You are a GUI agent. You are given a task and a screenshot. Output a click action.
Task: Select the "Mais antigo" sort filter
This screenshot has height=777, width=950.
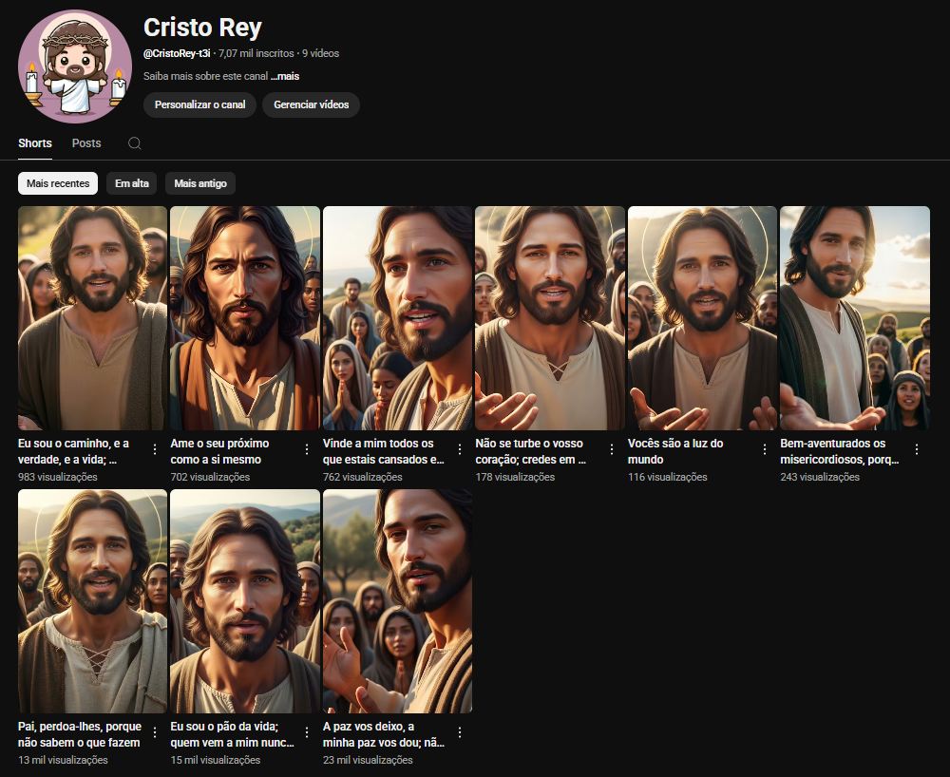coord(200,183)
